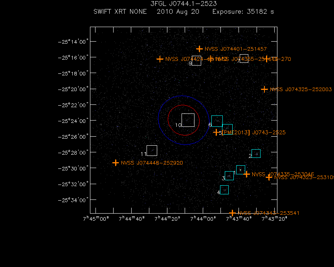Click the white source box numbered 11
Image resolution: width=334 pixels, height=267 pixels.
click(x=152, y=150)
